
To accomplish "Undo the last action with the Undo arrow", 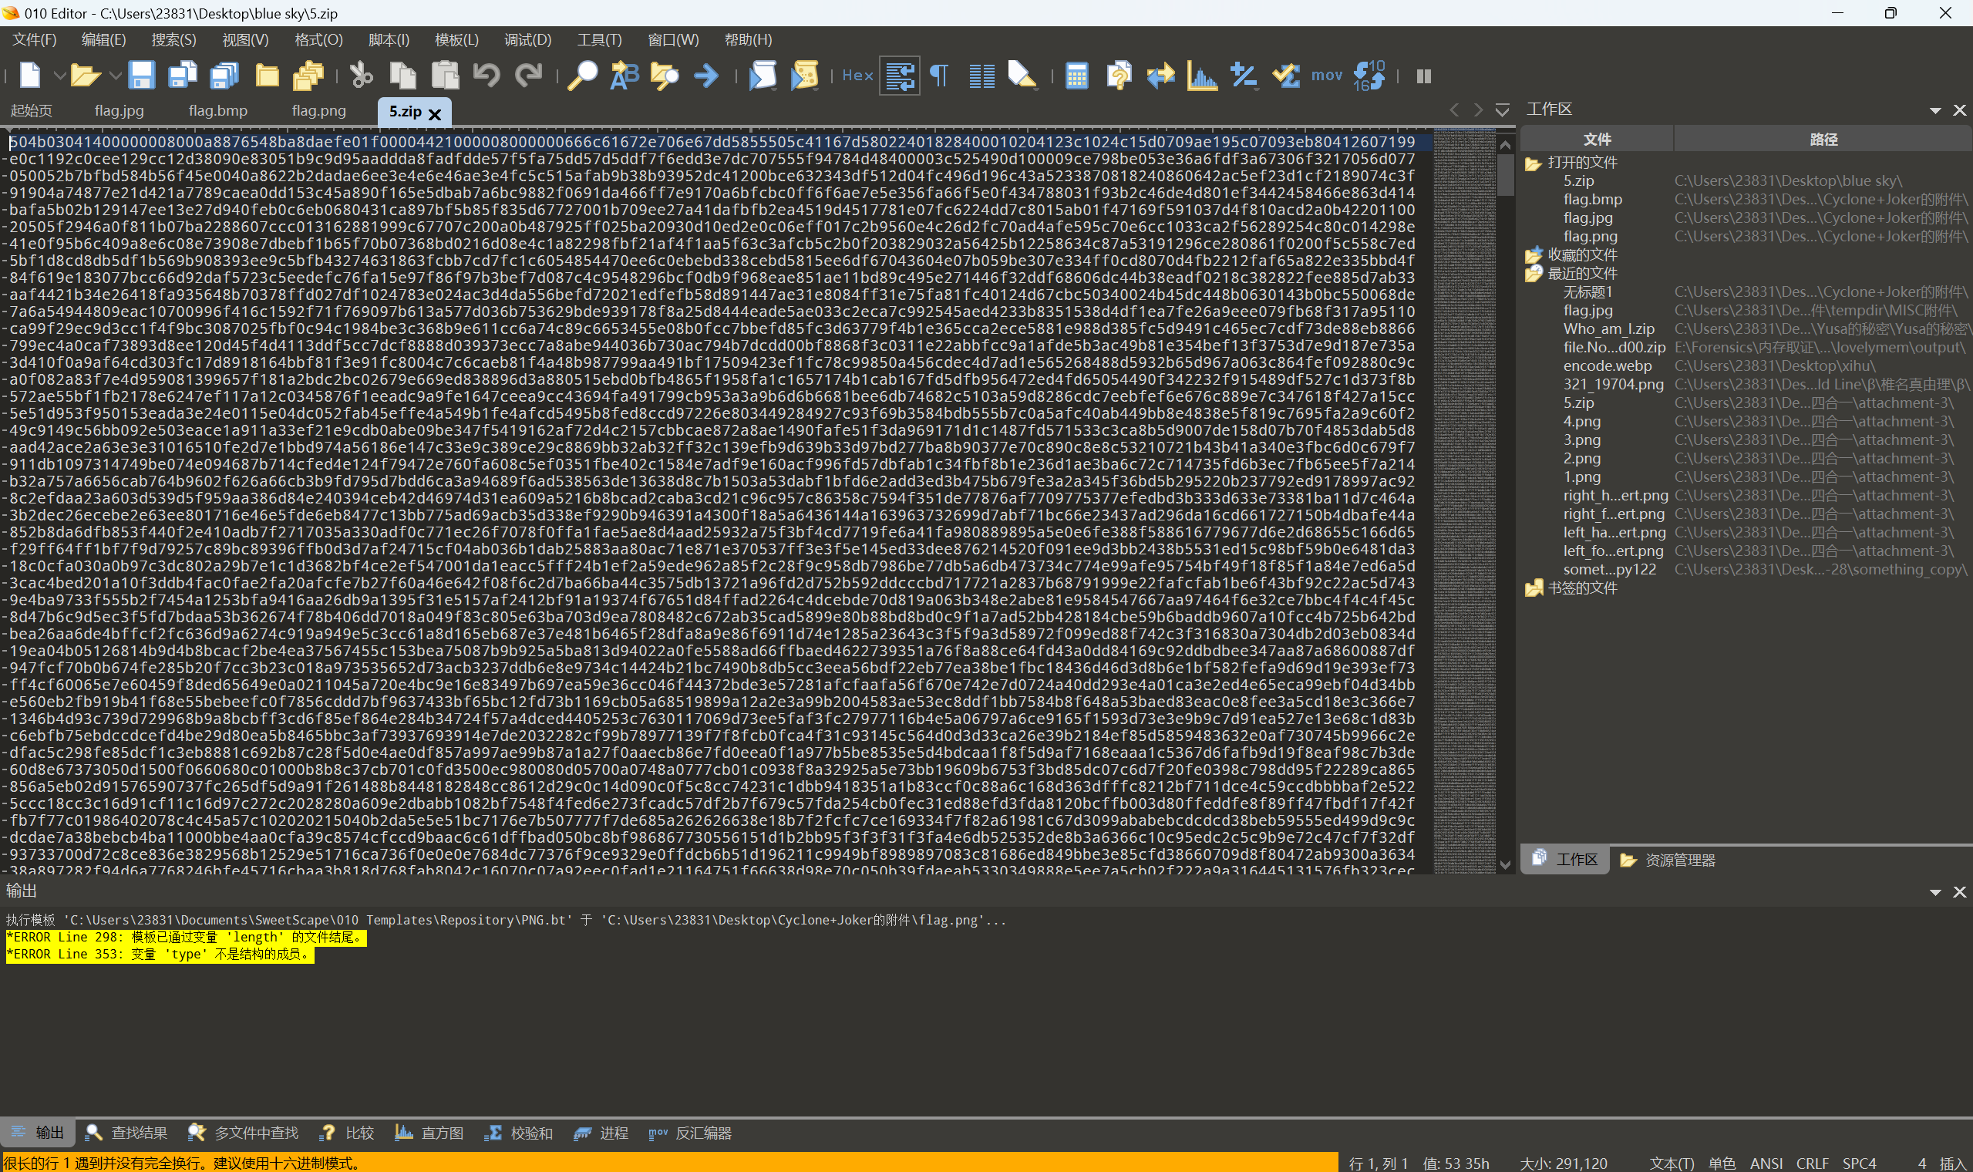I will pyautogui.click(x=487, y=76).
